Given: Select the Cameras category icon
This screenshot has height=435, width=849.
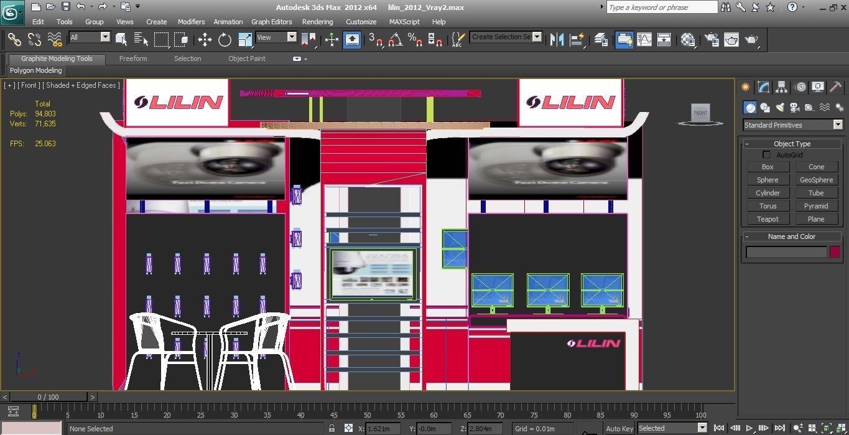Looking at the screenshot, I should coord(795,108).
